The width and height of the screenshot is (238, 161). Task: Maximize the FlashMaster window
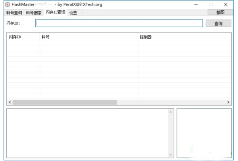click(x=211, y=4)
